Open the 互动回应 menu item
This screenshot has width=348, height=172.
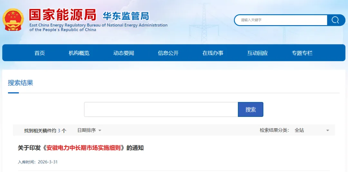point(257,53)
